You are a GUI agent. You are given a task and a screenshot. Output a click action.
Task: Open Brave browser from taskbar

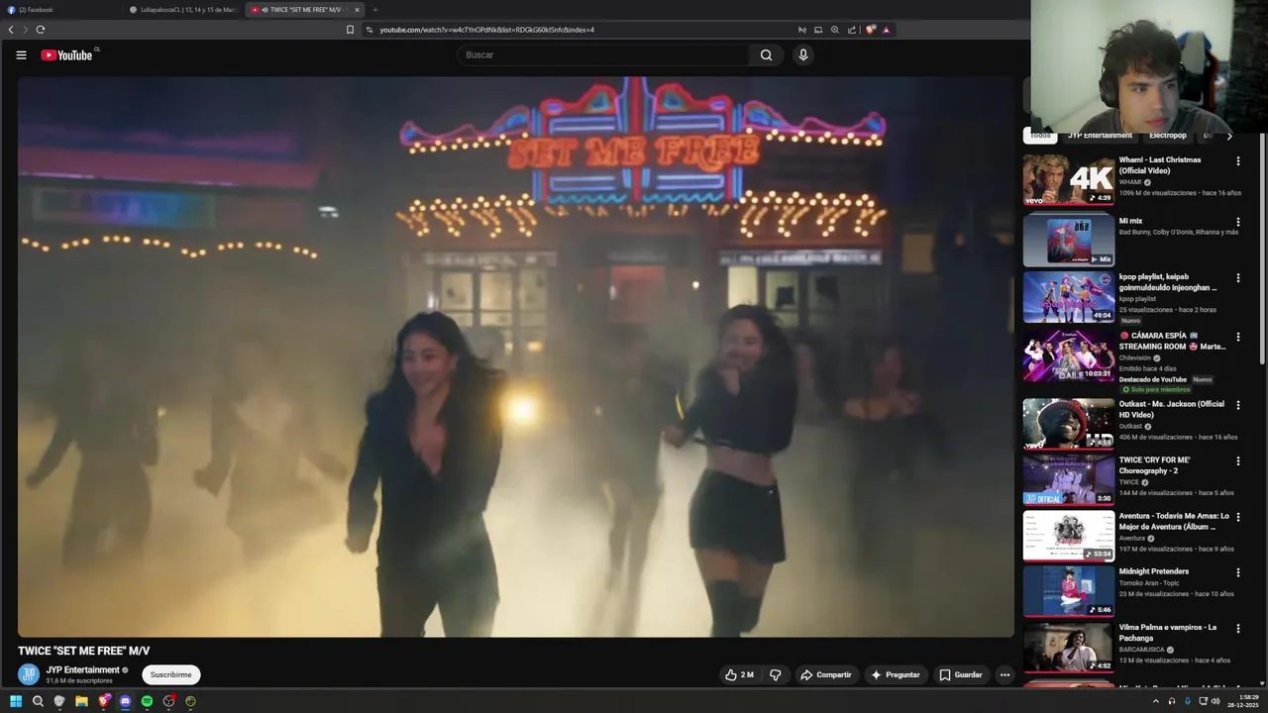tap(103, 701)
